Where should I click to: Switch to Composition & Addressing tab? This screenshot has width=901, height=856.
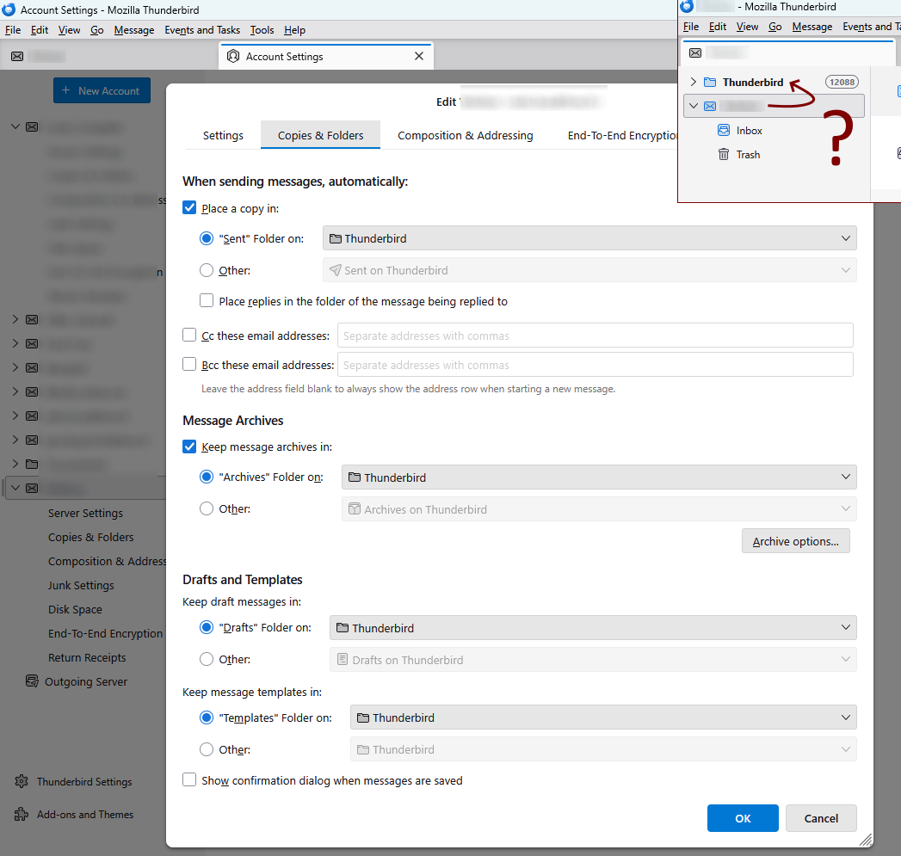click(466, 136)
